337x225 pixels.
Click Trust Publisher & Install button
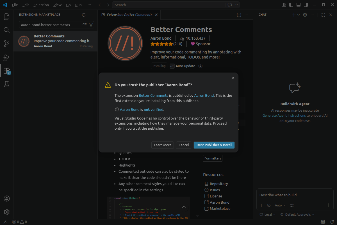(x=214, y=145)
